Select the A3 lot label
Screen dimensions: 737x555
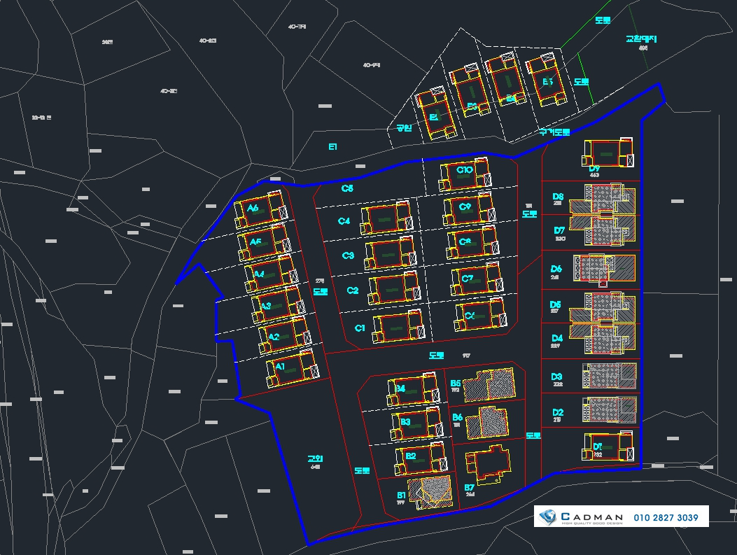(x=265, y=306)
